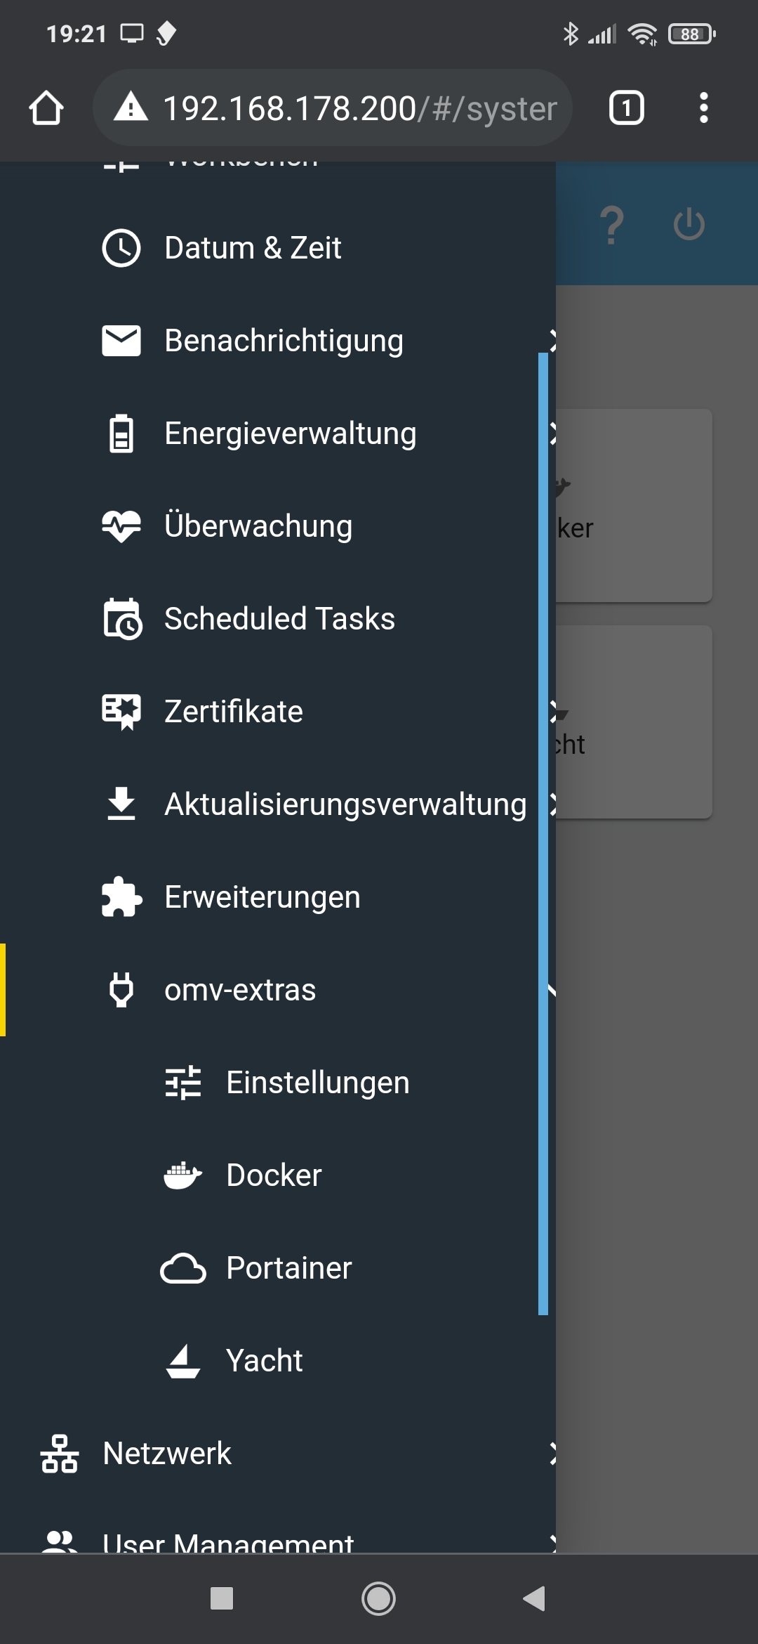Click the Portainer cloud icon

tap(183, 1268)
